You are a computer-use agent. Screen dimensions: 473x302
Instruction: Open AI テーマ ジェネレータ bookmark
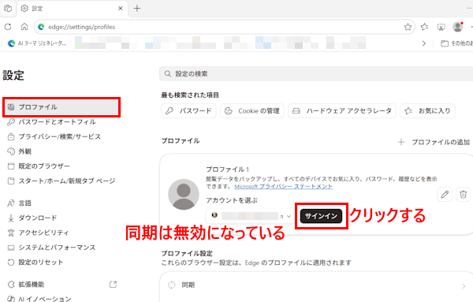pyautogui.click(x=37, y=43)
